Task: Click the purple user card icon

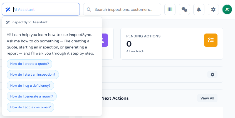Action: (x=105, y=40)
